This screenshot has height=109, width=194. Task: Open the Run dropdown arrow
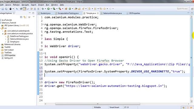click(x=51, y=9)
